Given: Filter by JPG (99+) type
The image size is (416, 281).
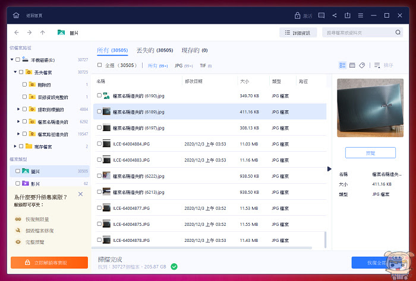Looking at the screenshot, I should [x=184, y=66].
